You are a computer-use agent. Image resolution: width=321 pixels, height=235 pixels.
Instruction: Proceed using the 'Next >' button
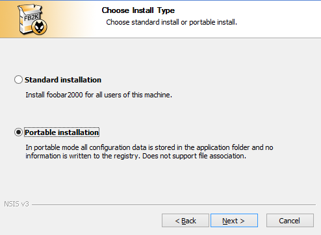click(x=234, y=221)
